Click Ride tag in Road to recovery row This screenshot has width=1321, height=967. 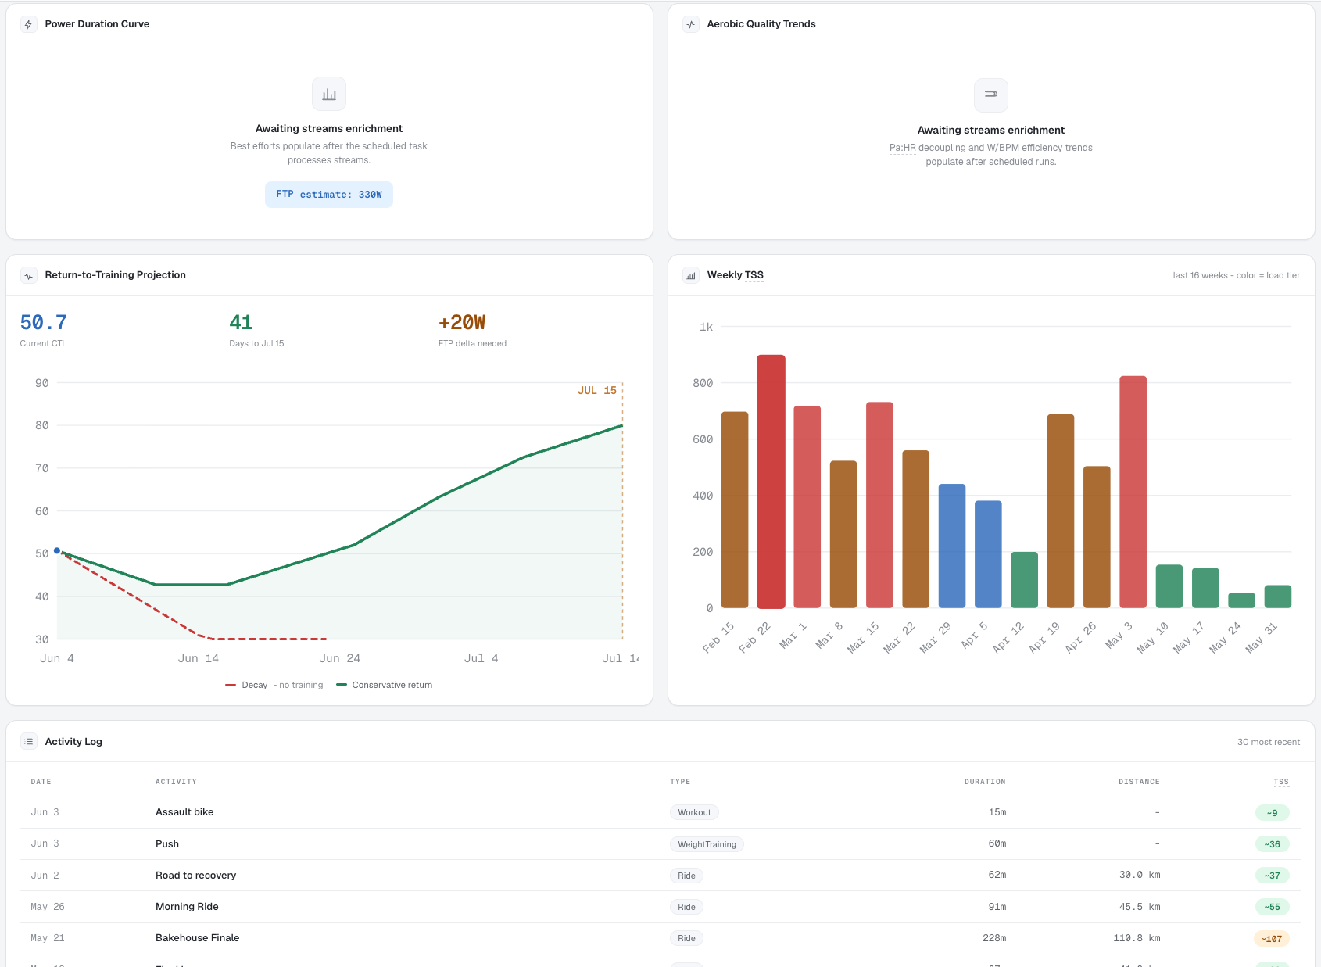click(x=686, y=876)
